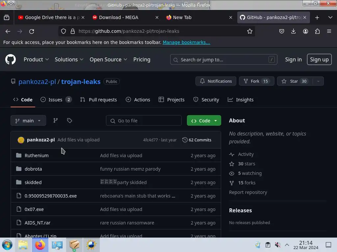Open the dobrota folder
Image resolution: width=337 pixels, height=252 pixels.
click(x=33, y=169)
